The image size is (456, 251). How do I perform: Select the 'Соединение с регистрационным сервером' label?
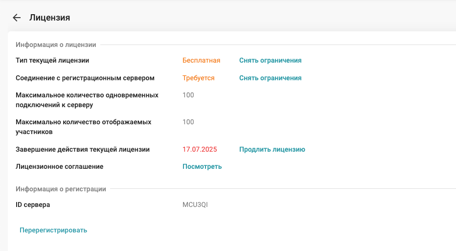[85, 78]
